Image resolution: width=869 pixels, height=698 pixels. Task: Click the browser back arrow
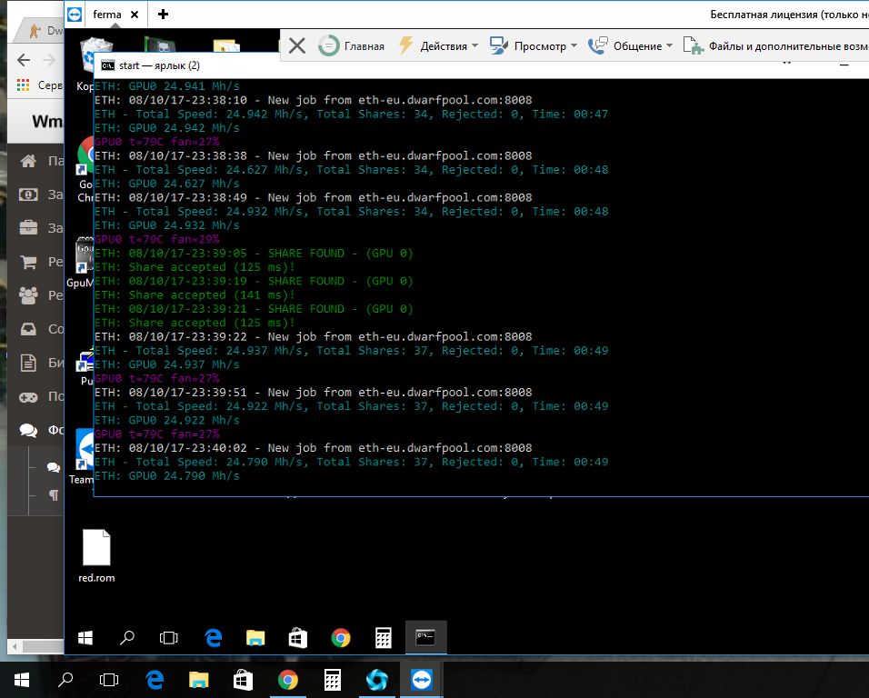[x=24, y=60]
